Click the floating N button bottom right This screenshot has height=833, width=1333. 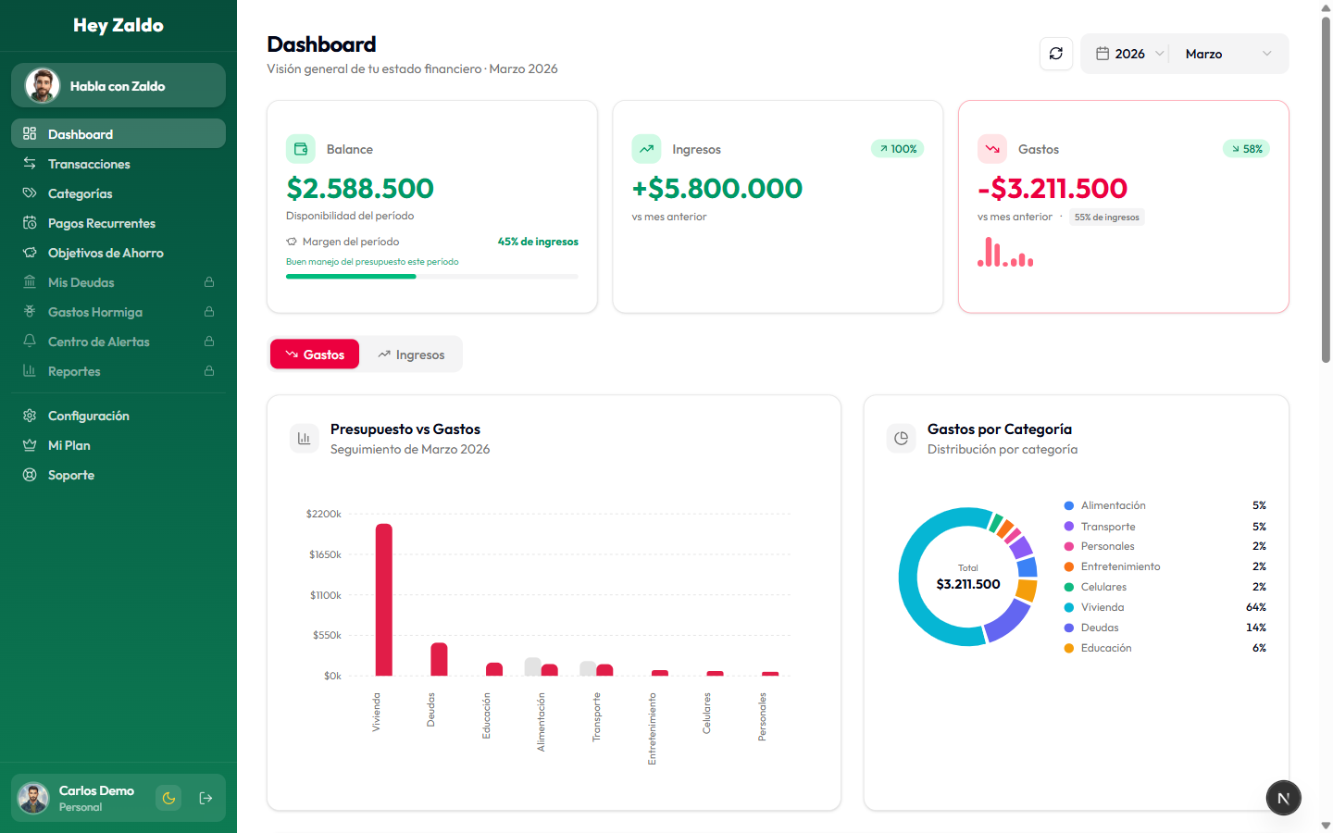(1283, 797)
